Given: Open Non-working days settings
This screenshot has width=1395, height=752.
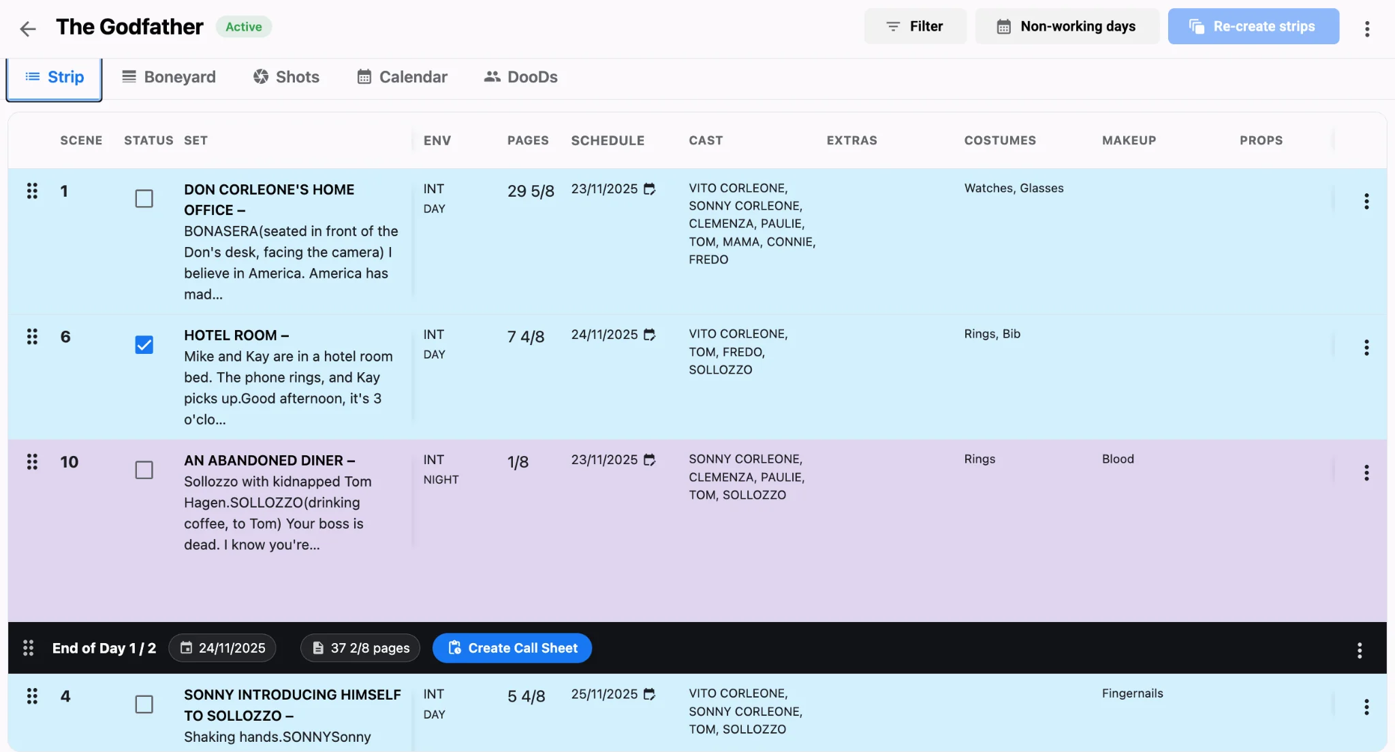Looking at the screenshot, I should click(1067, 27).
